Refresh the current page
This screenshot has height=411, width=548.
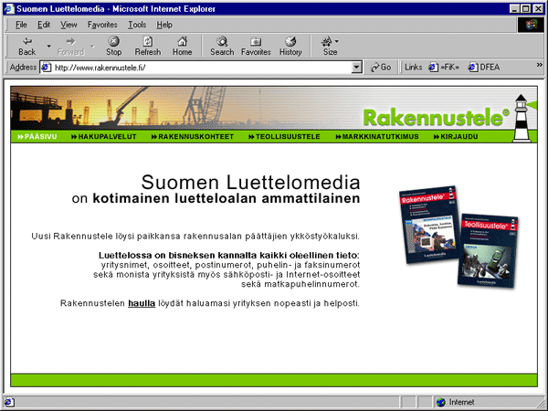pyautogui.click(x=147, y=46)
